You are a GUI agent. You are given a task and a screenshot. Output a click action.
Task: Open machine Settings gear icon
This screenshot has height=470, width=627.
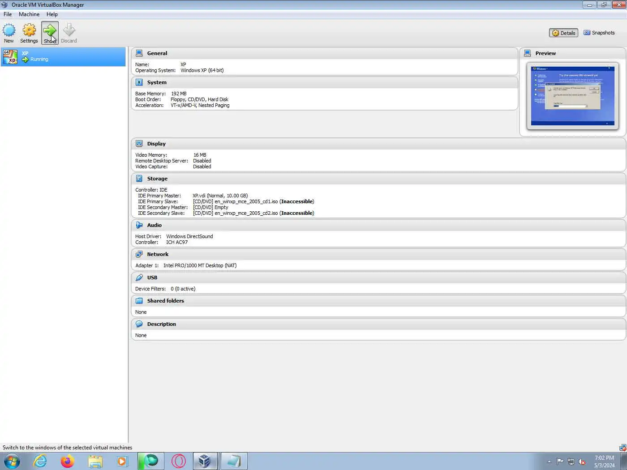coord(29,34)
